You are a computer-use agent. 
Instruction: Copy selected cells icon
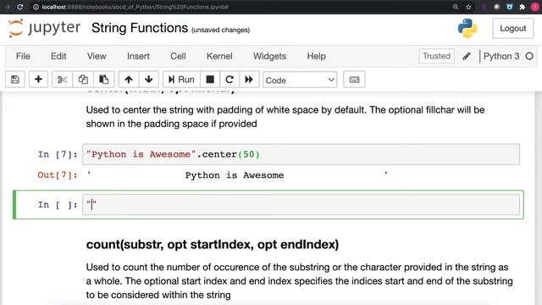[x=83, y=80]
